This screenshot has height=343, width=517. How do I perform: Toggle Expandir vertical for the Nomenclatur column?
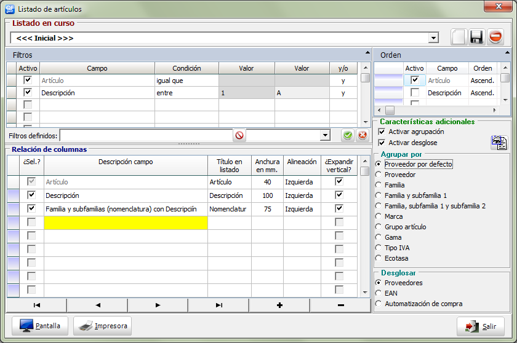(x=339, y=208)
